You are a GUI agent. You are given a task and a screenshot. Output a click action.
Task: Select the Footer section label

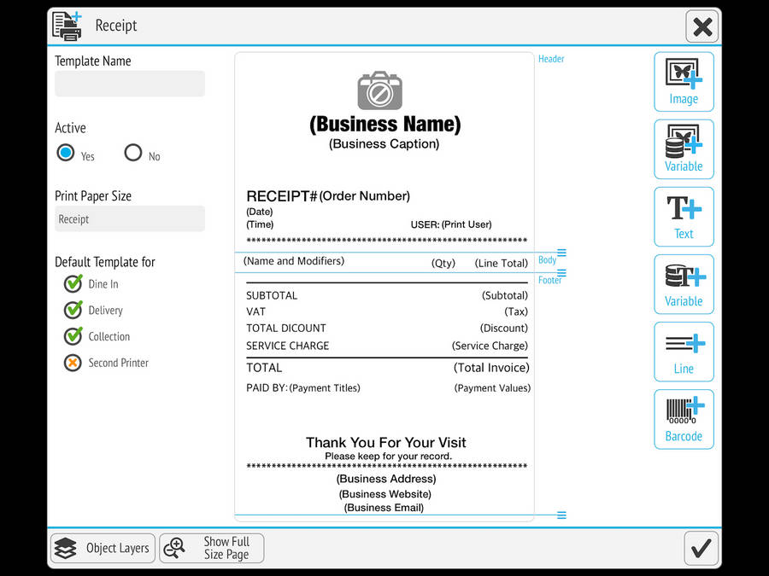point(552,280)
